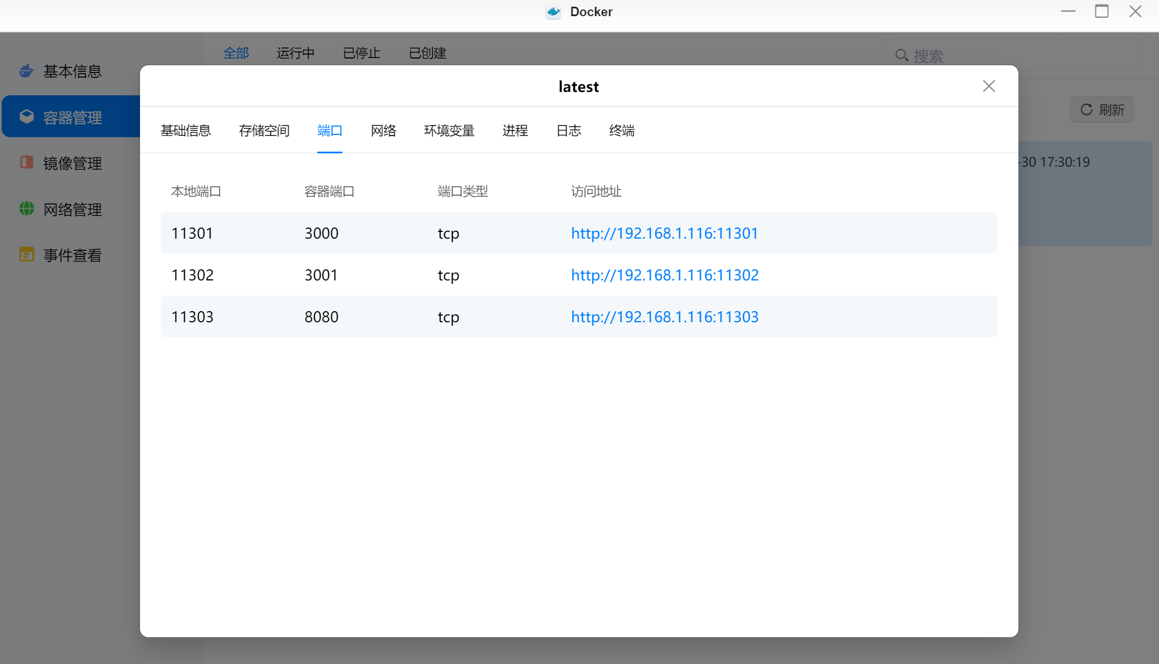Screen dimensions: 1159x664
Task: Select the 网络 tab
Action: [x=383, y=130]
